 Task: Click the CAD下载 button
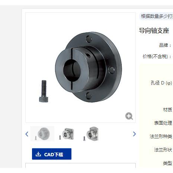coord(52,154)
